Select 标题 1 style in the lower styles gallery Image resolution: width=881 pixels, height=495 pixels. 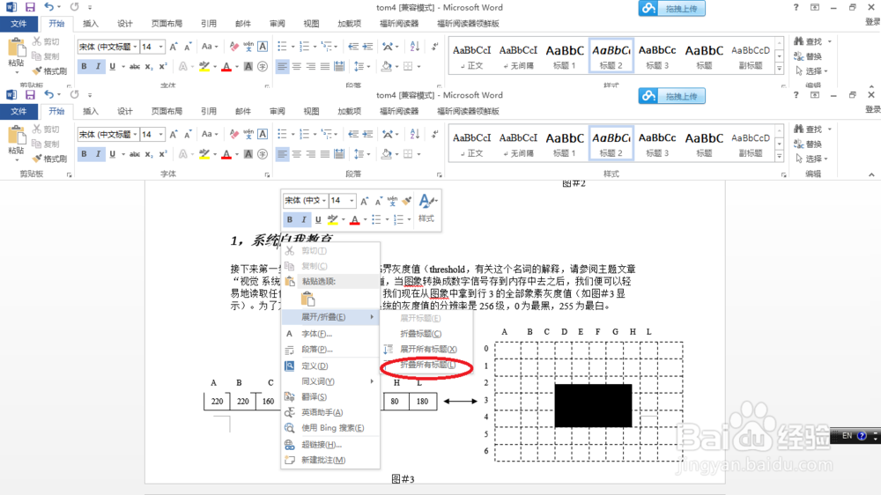(x=565, y=144)
